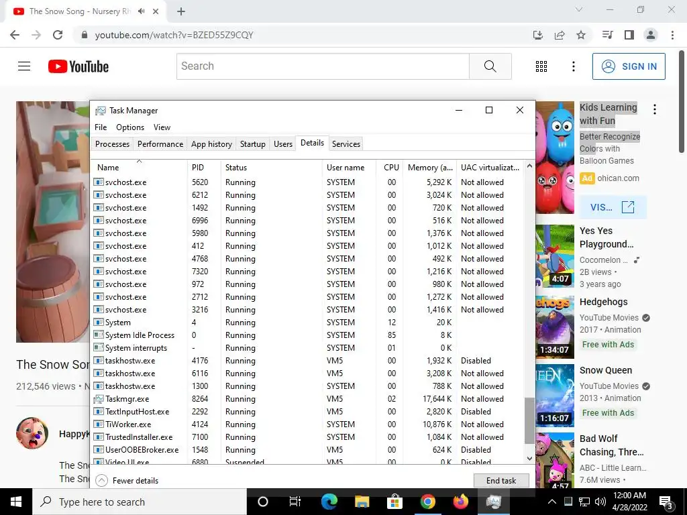Screen dimensions: 687x515
Task: Click the browser page scrollbar thumb
Action: click(682, 101)
